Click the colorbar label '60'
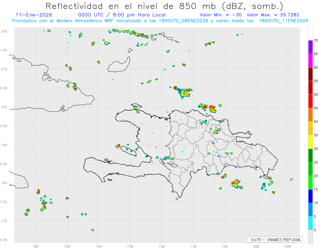This screenshot has width=323, height=250. pyautogui.click(x=316, y=67)
